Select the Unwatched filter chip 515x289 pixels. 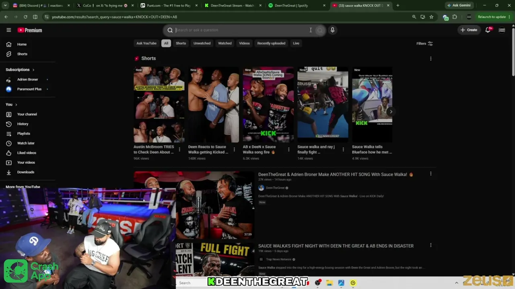[x=202, y=43]
